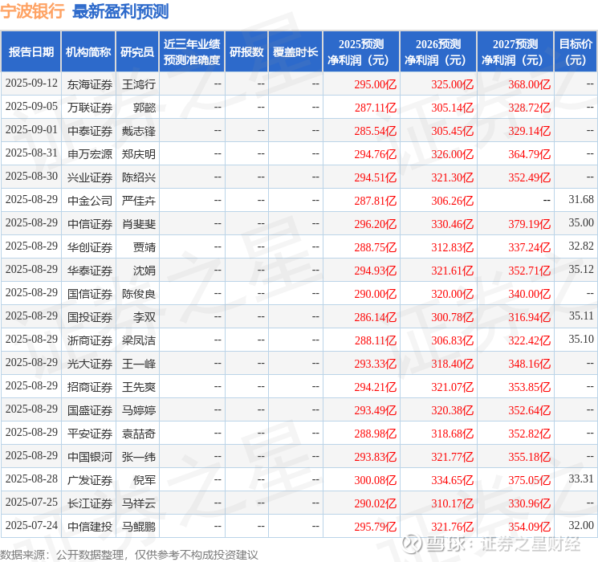
Task: Click the 覆盖时长 column header
Action: point(295,52)
